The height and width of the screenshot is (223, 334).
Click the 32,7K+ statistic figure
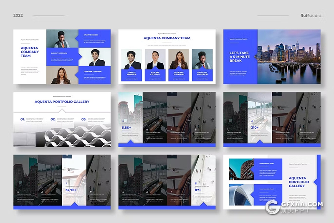pos(71,190)
